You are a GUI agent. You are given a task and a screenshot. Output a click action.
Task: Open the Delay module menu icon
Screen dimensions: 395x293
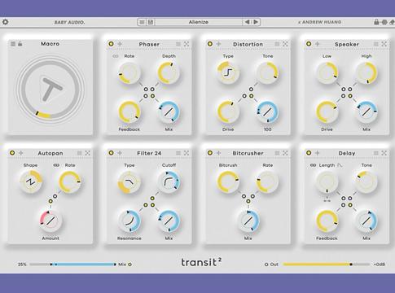pos(375,153)
